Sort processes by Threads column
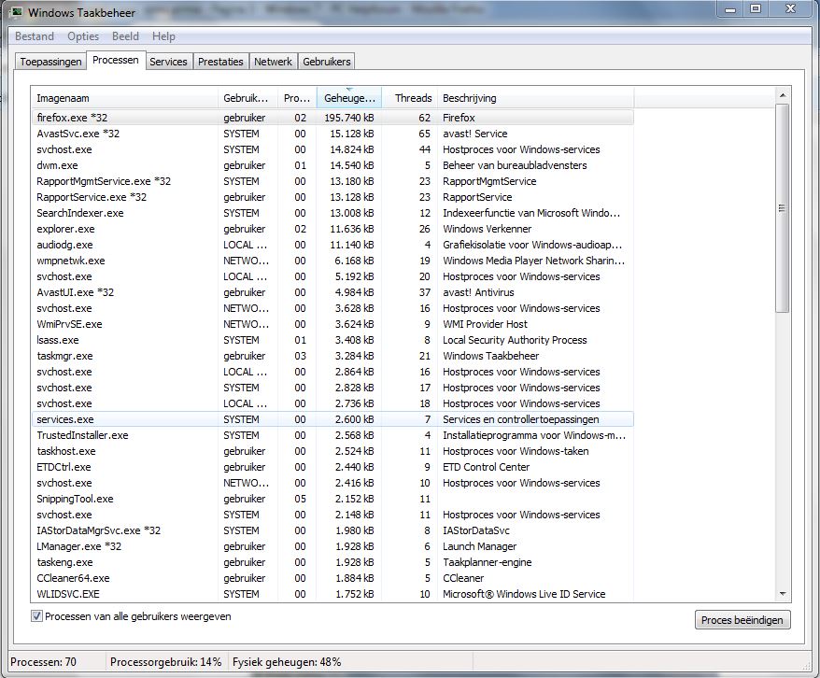This screenshot has height=678, width=820. [x=409, y=98]
